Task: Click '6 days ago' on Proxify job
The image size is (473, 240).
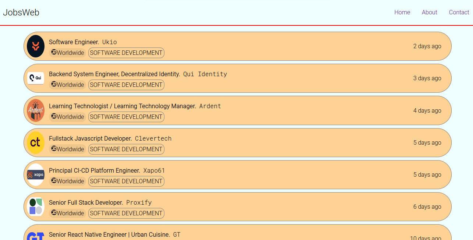Action: click(x=427, y=207)
